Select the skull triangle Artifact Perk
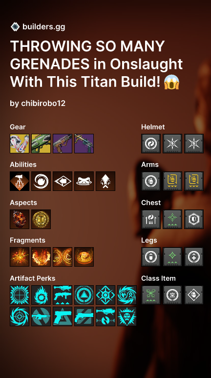211x378 pixels. click(127, 316)
